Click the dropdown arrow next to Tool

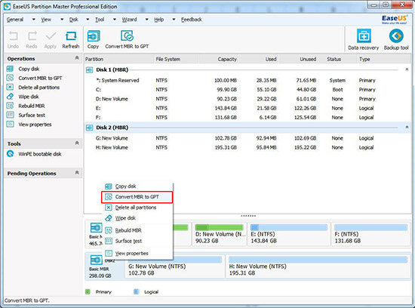115,20
